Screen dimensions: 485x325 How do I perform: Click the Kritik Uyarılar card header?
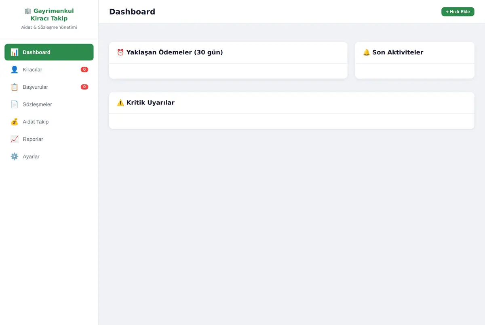[x=291, y=103]
